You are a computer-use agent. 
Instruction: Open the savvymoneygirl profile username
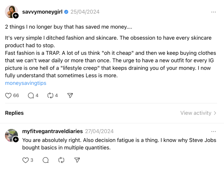coord(42,12)
